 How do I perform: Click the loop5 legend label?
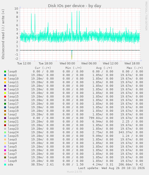[x=12, y=147]
